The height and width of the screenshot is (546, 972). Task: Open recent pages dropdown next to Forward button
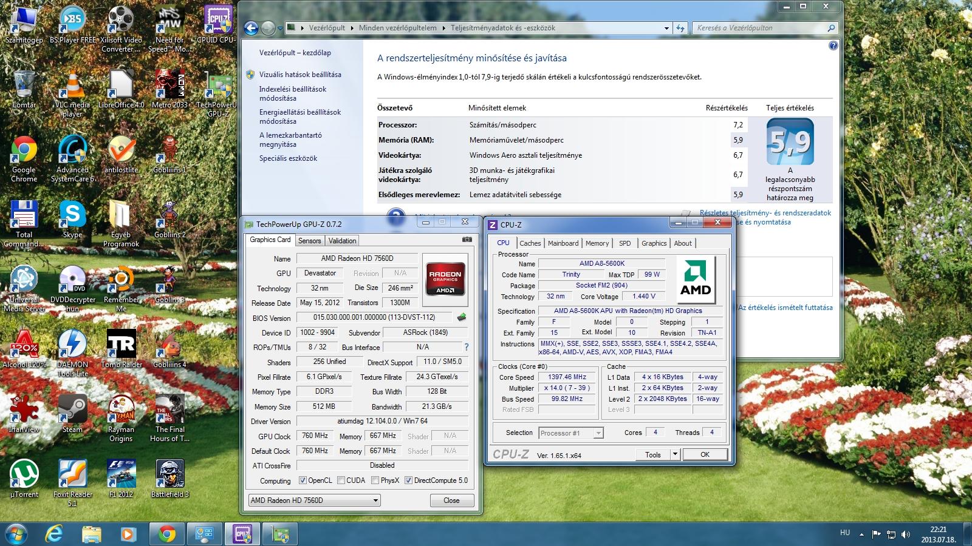279,28
